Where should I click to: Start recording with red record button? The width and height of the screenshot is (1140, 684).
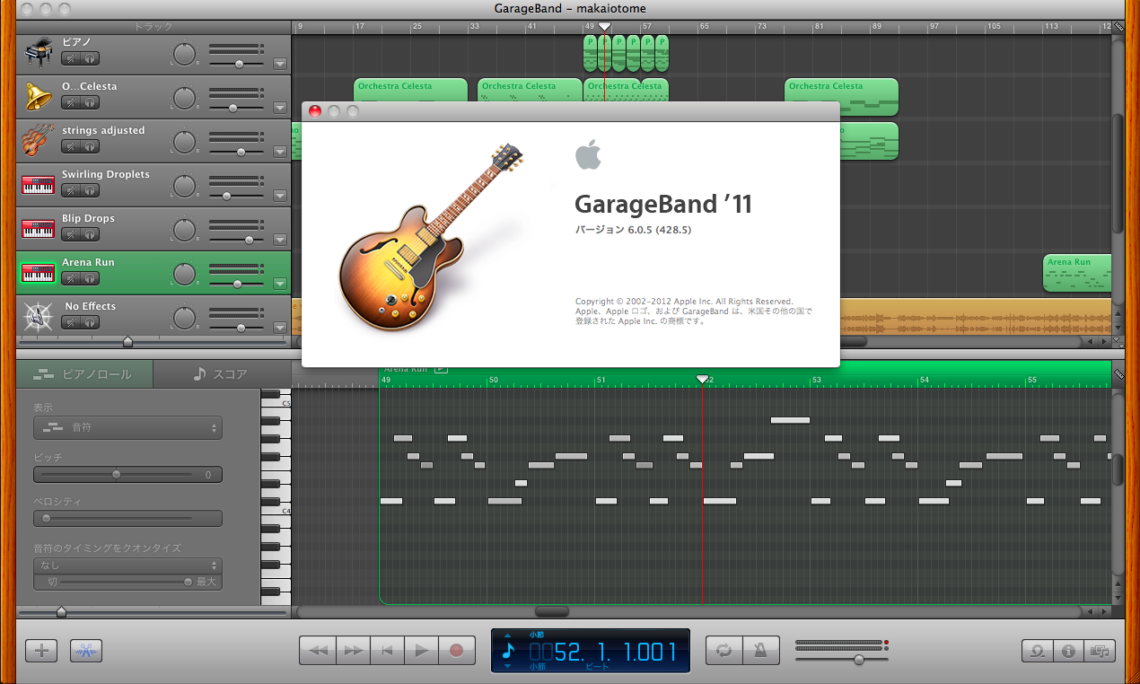pyautogui.click(x=456, y=651)
